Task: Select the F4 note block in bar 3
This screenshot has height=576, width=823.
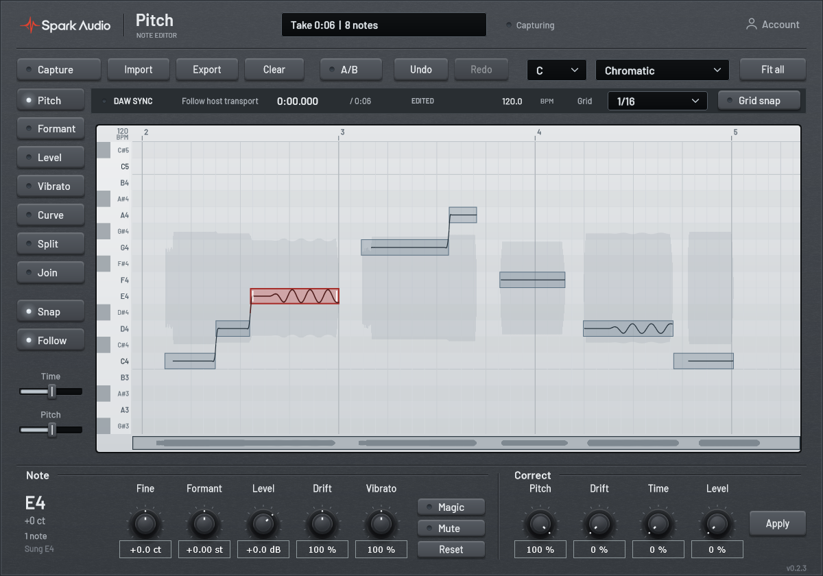Action: [532, 280]
